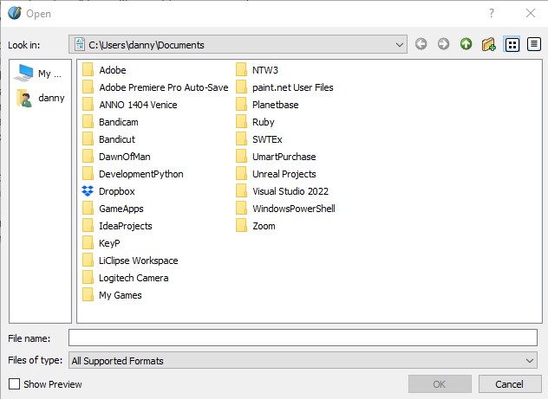Click the help question mark button
Image resolution: width=548 pixels, height=399 pixels.
(x=492, y=13)
